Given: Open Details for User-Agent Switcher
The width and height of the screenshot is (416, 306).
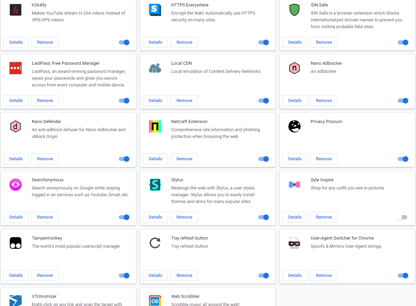Looking at the screenshot, I should tap(295, 276).
